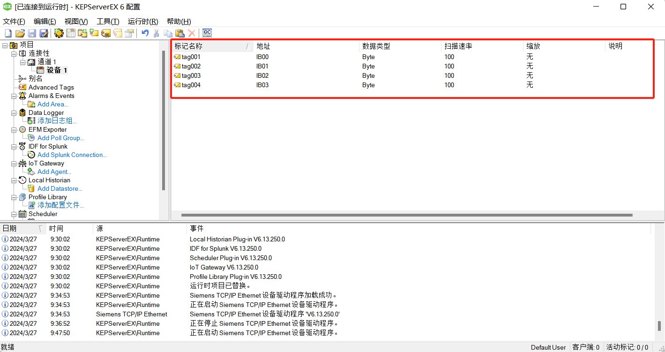Click the Alarms & Events bell icon
Image resolution: width=665 pixels, height=352 pixels.
(22, 96)
